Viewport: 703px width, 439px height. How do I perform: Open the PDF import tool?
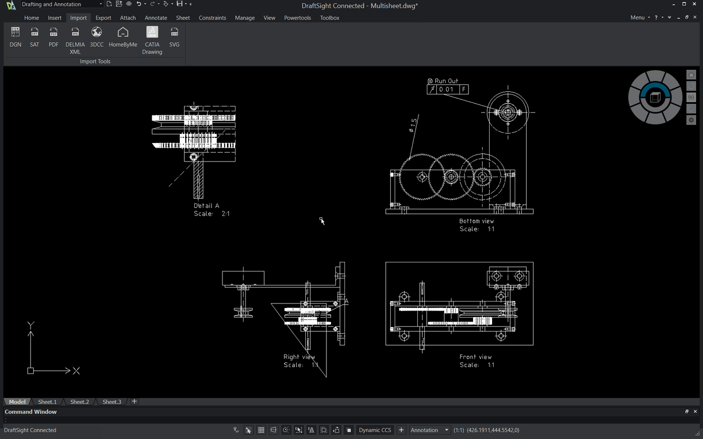pyautogui.click(x=53, y=38)
